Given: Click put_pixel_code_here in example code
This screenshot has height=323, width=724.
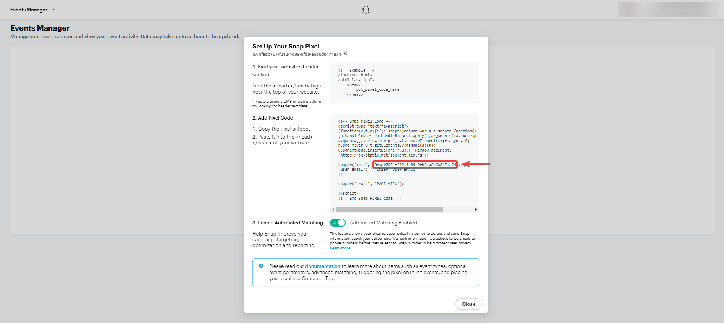Looking at the screenshot, I should tap(378, 90).
